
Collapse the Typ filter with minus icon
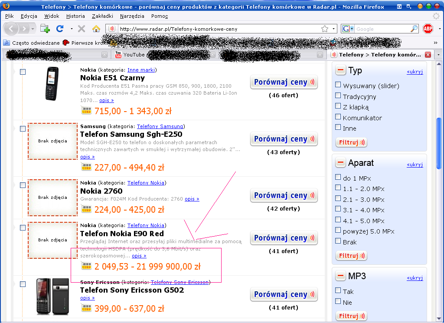341,71
